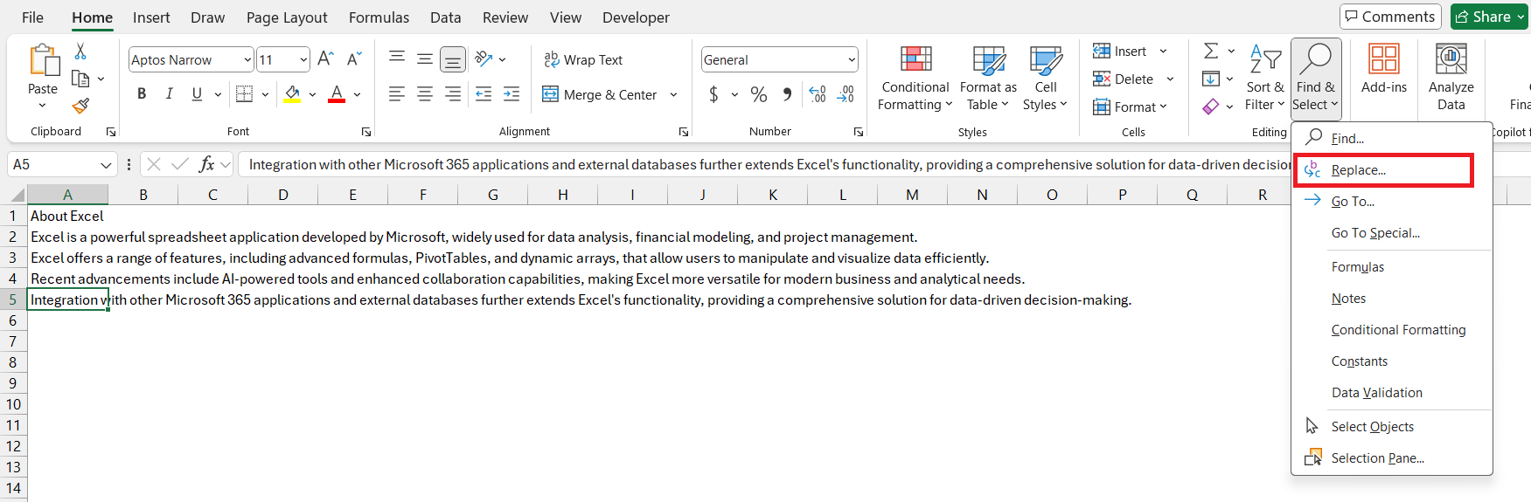This screenshot has width=1531, height=502.
Task: Click the AutoSum sigma icon
Action: pos(1211,52)
